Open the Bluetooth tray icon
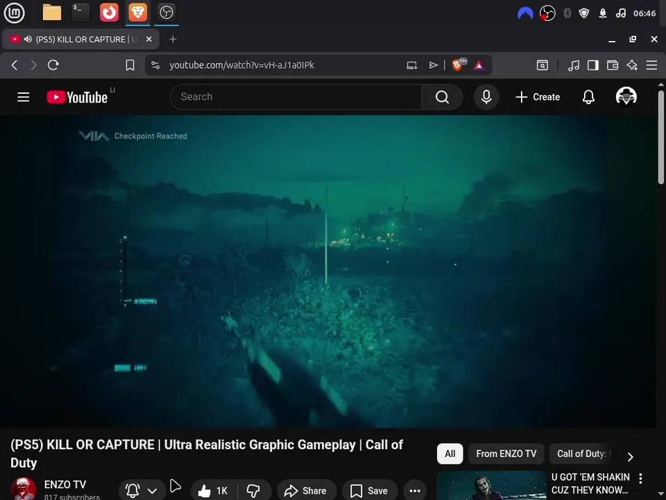The height and width of the screenshot is (500, 666). [x=567, y=13]
